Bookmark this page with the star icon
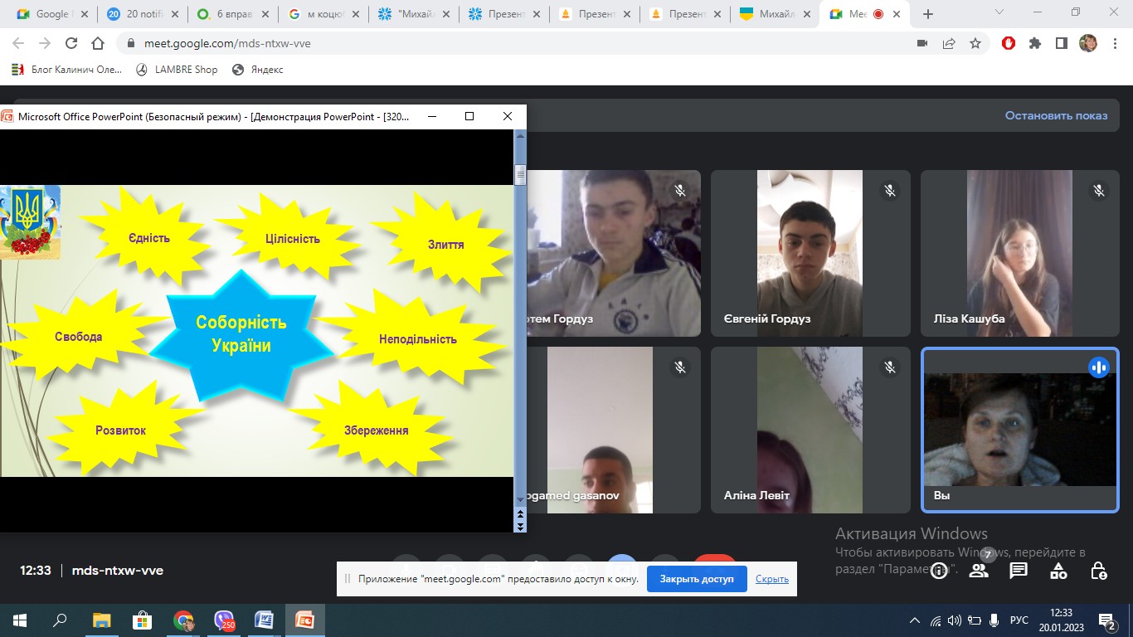 tap(975, 43)
